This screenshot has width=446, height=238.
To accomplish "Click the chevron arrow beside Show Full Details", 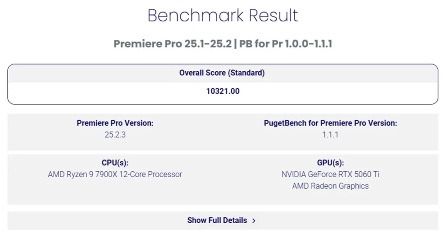I will [254, 221].
